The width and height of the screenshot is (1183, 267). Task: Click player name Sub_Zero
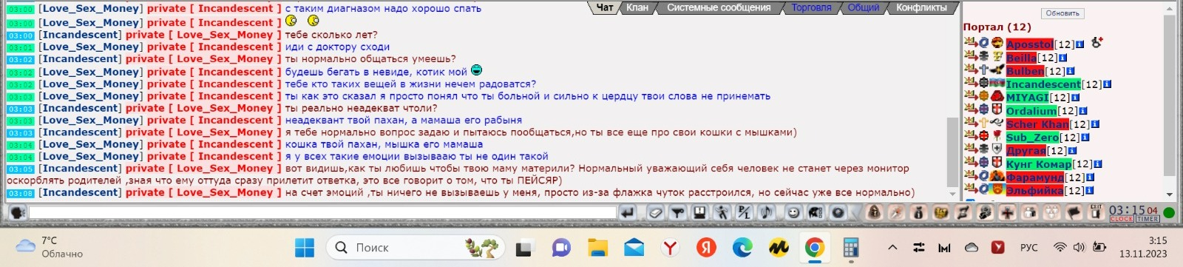pyautogui.click(x=1032, y=138)
